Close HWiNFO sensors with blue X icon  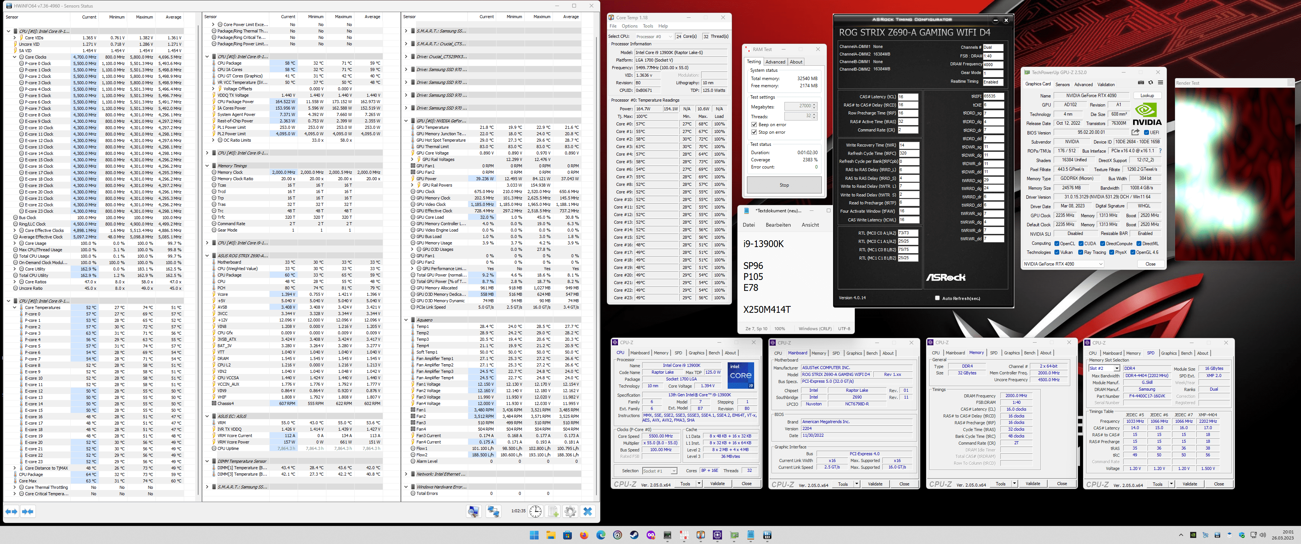(x=587, y=511)
